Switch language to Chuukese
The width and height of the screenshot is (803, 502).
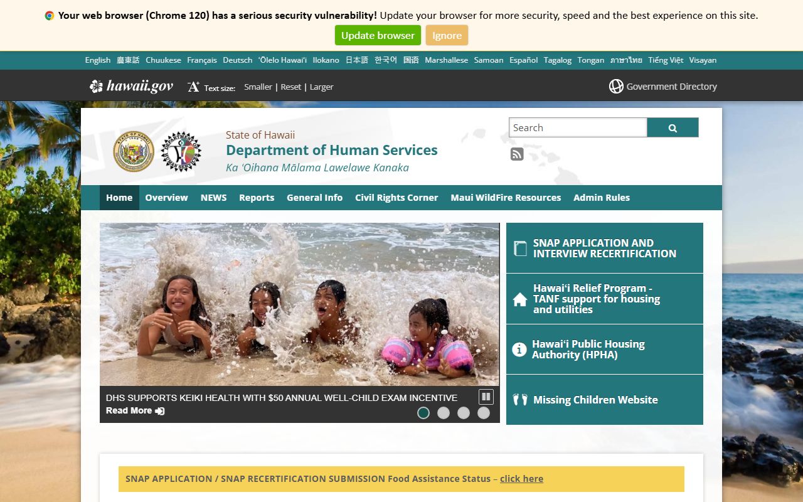[x=163, y=60]
